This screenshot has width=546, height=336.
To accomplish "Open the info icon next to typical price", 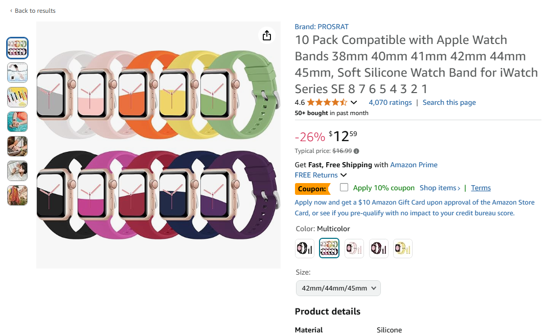I will [356, 150].
